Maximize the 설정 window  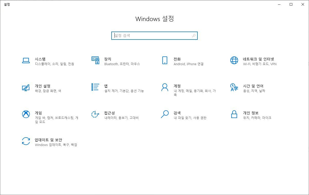point(291,4)
